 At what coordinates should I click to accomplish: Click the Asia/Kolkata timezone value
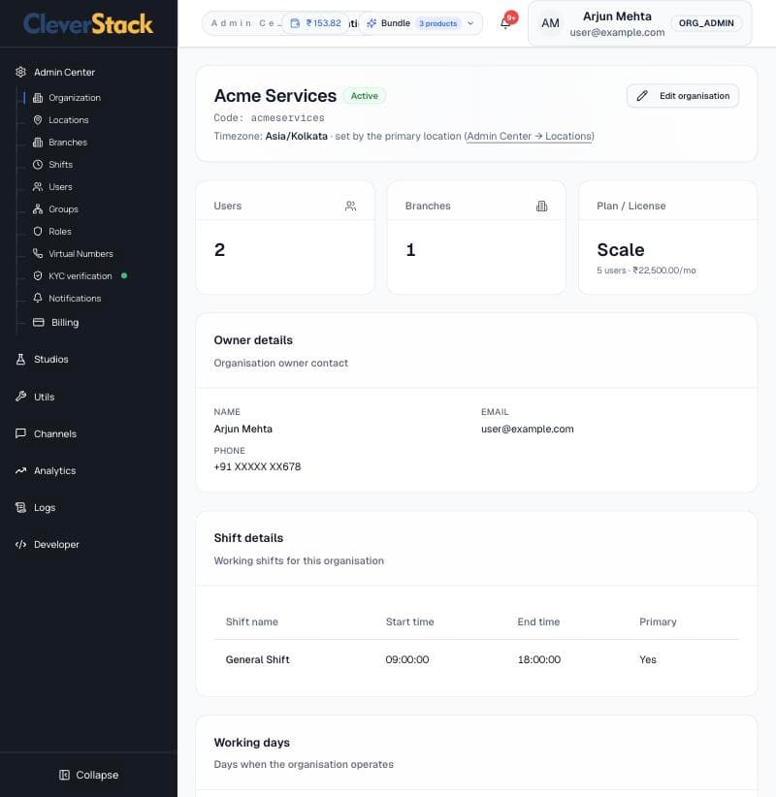297,136
